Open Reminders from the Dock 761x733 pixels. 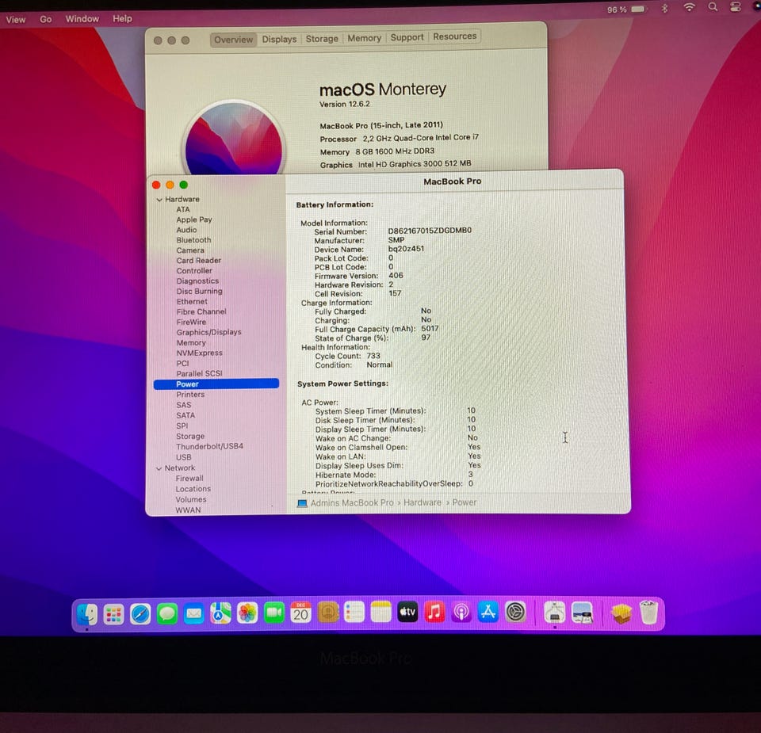354,613
